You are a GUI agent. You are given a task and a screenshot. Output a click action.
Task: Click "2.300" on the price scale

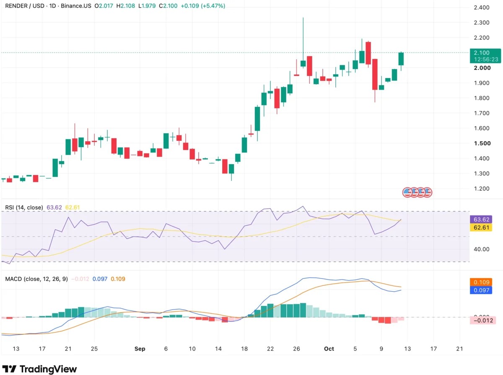tap(481, 23)
